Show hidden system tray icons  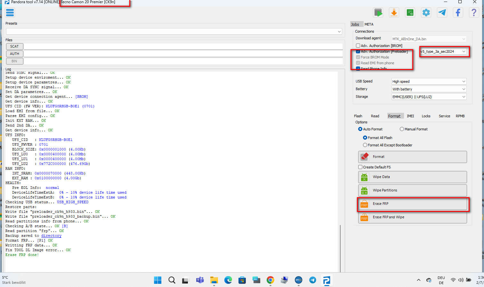pos(418,280)
